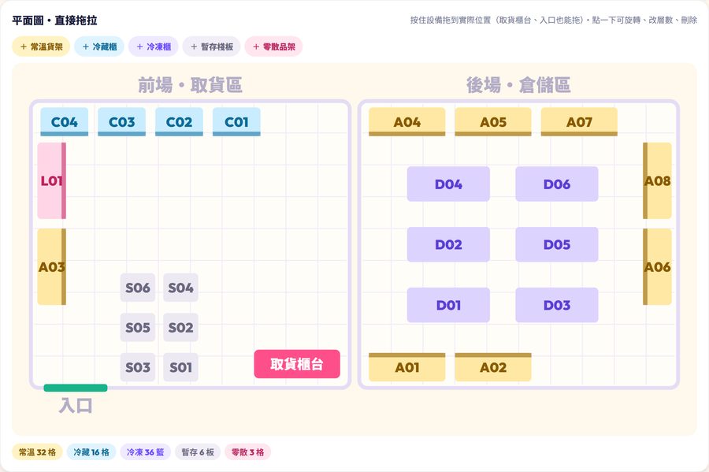
Task: Select loose-item rack L01
Action: click(51, 181)
